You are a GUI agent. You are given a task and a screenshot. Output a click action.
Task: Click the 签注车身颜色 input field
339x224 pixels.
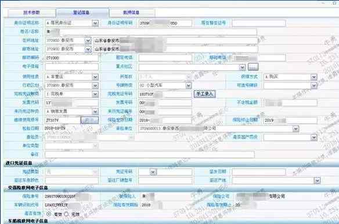(x=72, y=180)
